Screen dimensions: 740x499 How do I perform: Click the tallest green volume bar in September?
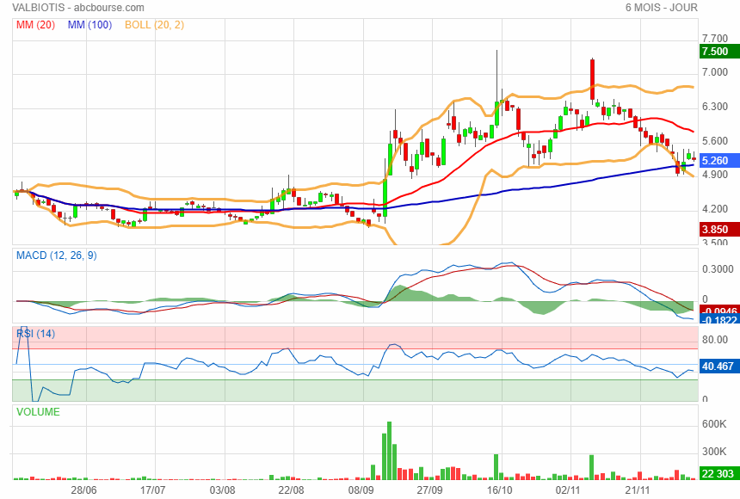coord(389,451)
